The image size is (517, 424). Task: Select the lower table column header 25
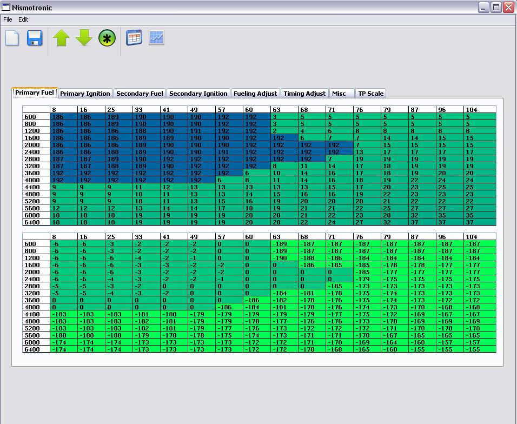118,237
